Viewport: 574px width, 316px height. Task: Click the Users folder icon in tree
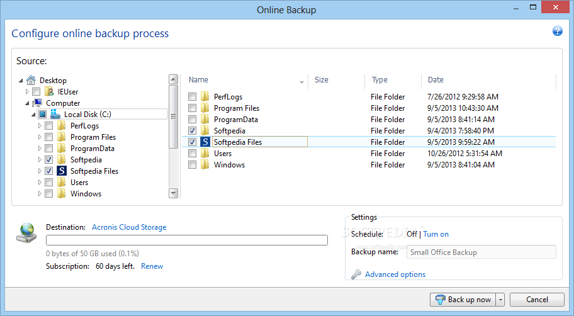(62, 183)
